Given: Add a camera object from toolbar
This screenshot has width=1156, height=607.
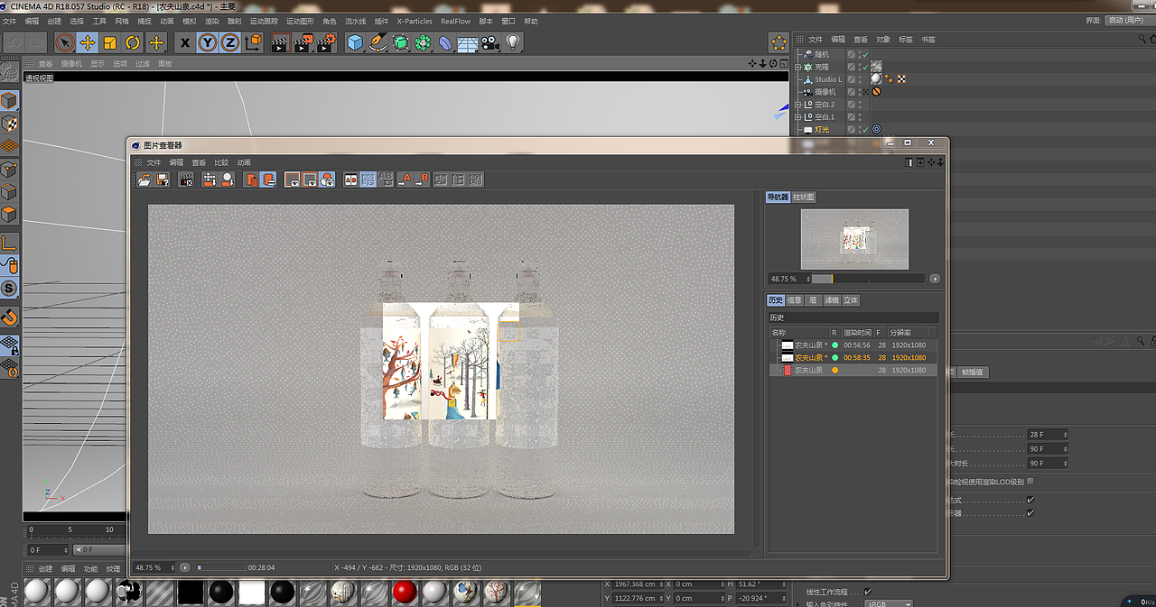Looking at the screenshot, I should pos(490,42).
